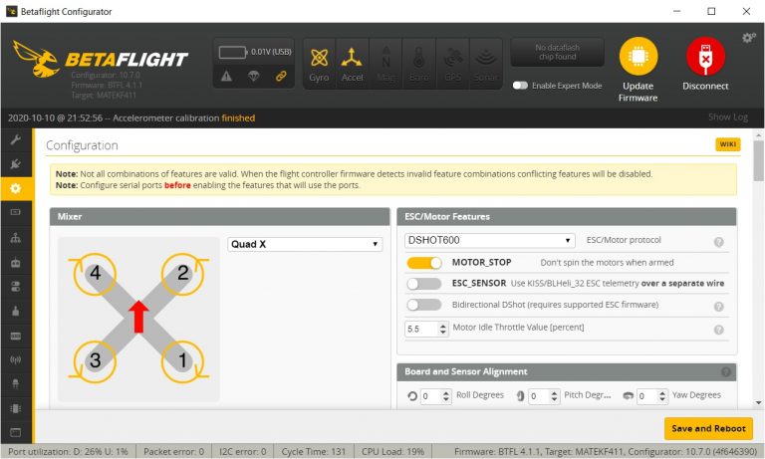Click 'Port utilization: D: 26% U: 1%' text
The width and height of the screenshot is (765, 459).
(69, 452)
